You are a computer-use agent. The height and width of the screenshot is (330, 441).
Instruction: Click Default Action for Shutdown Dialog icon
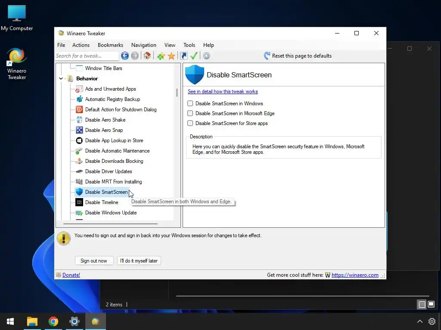coord(79,110)
